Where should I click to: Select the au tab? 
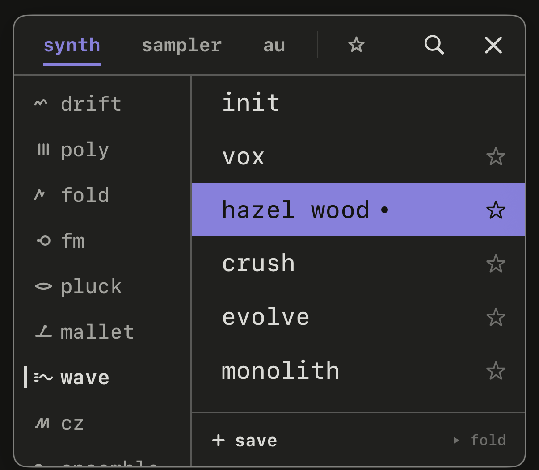pos(274,46)
